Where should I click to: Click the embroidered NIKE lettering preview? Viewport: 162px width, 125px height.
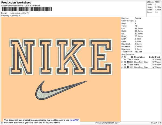click(x=61, y=57)
